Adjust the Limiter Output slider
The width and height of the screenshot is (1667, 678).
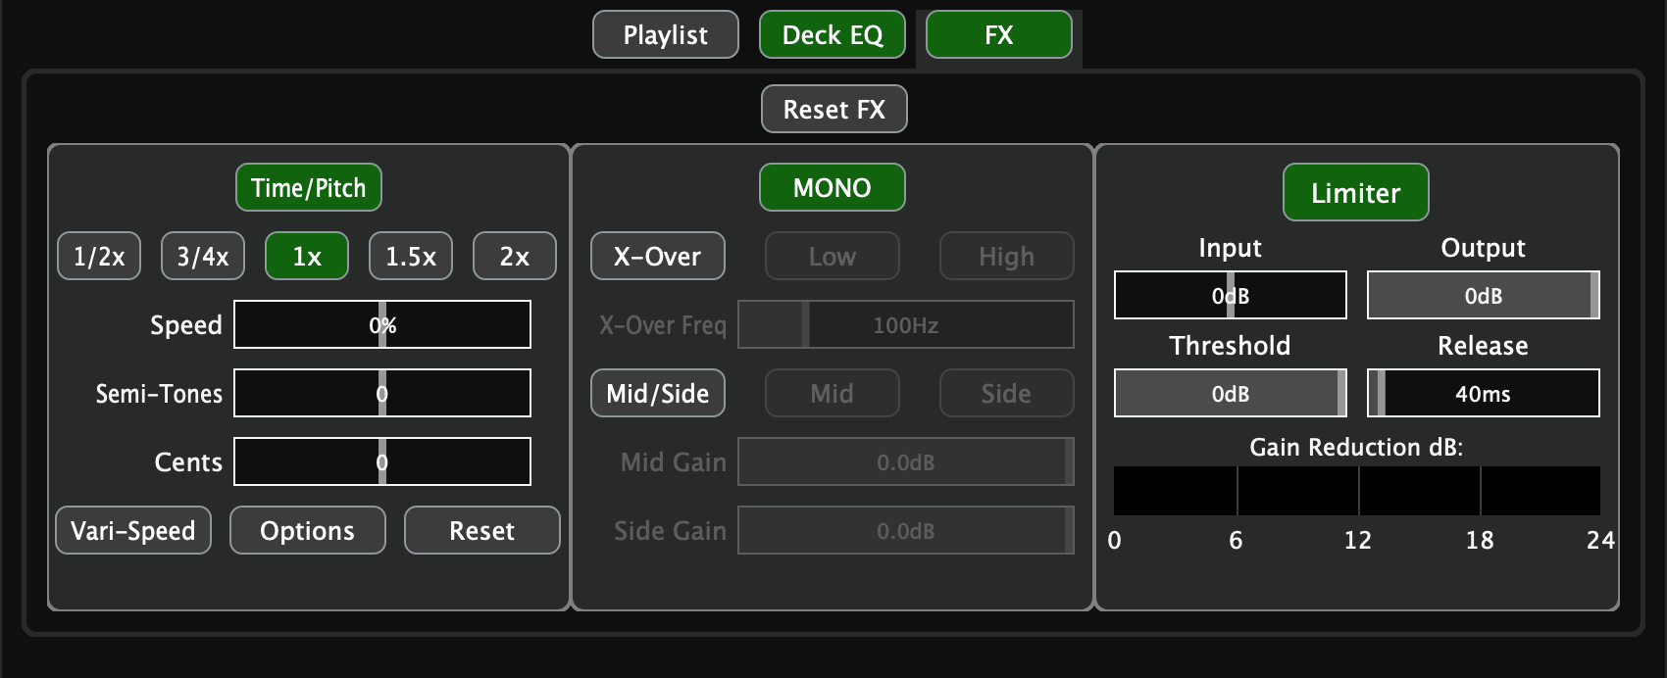click(1484, 295)
